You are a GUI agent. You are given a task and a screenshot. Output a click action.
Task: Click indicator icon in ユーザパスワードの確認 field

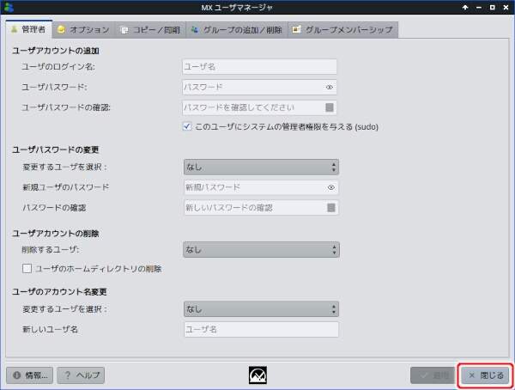[x=330, y=107]
